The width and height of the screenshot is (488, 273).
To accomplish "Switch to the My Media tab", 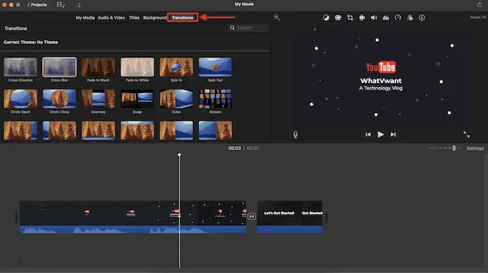I will 85,18.
